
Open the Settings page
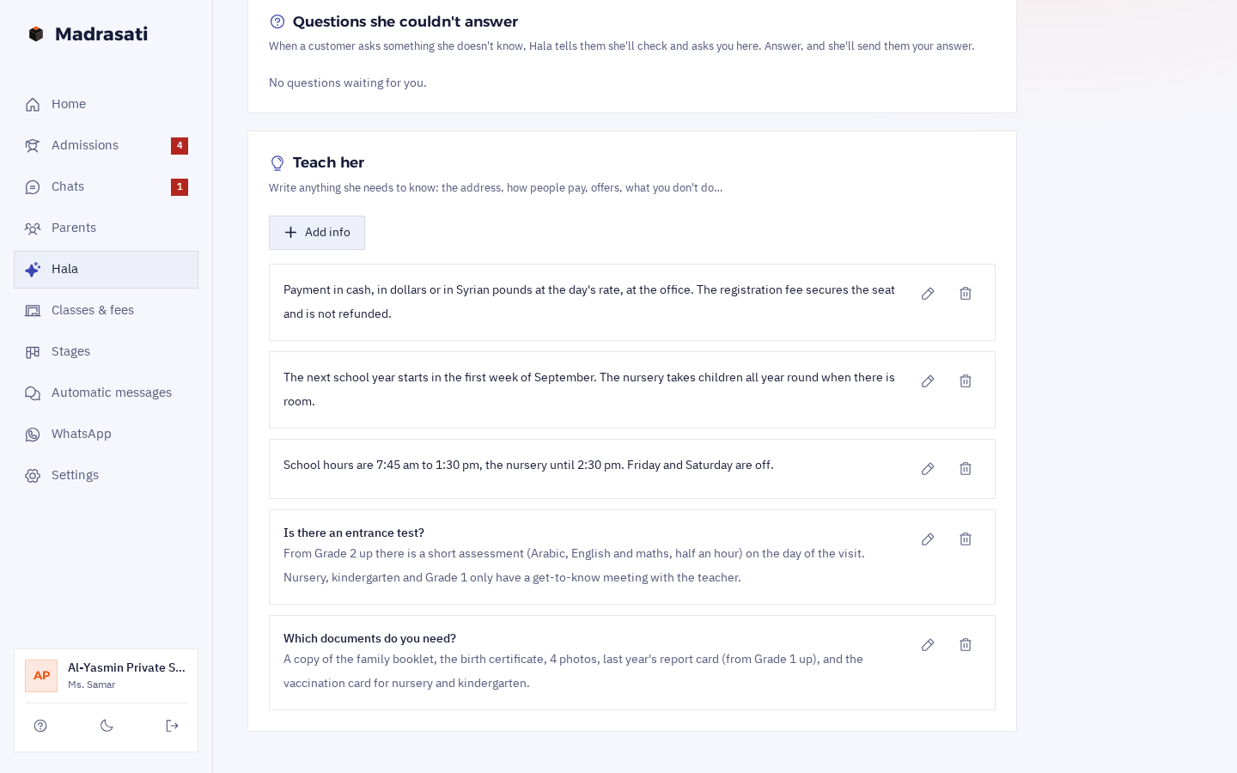106,475
